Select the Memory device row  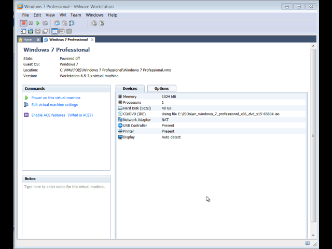[129, 96]
